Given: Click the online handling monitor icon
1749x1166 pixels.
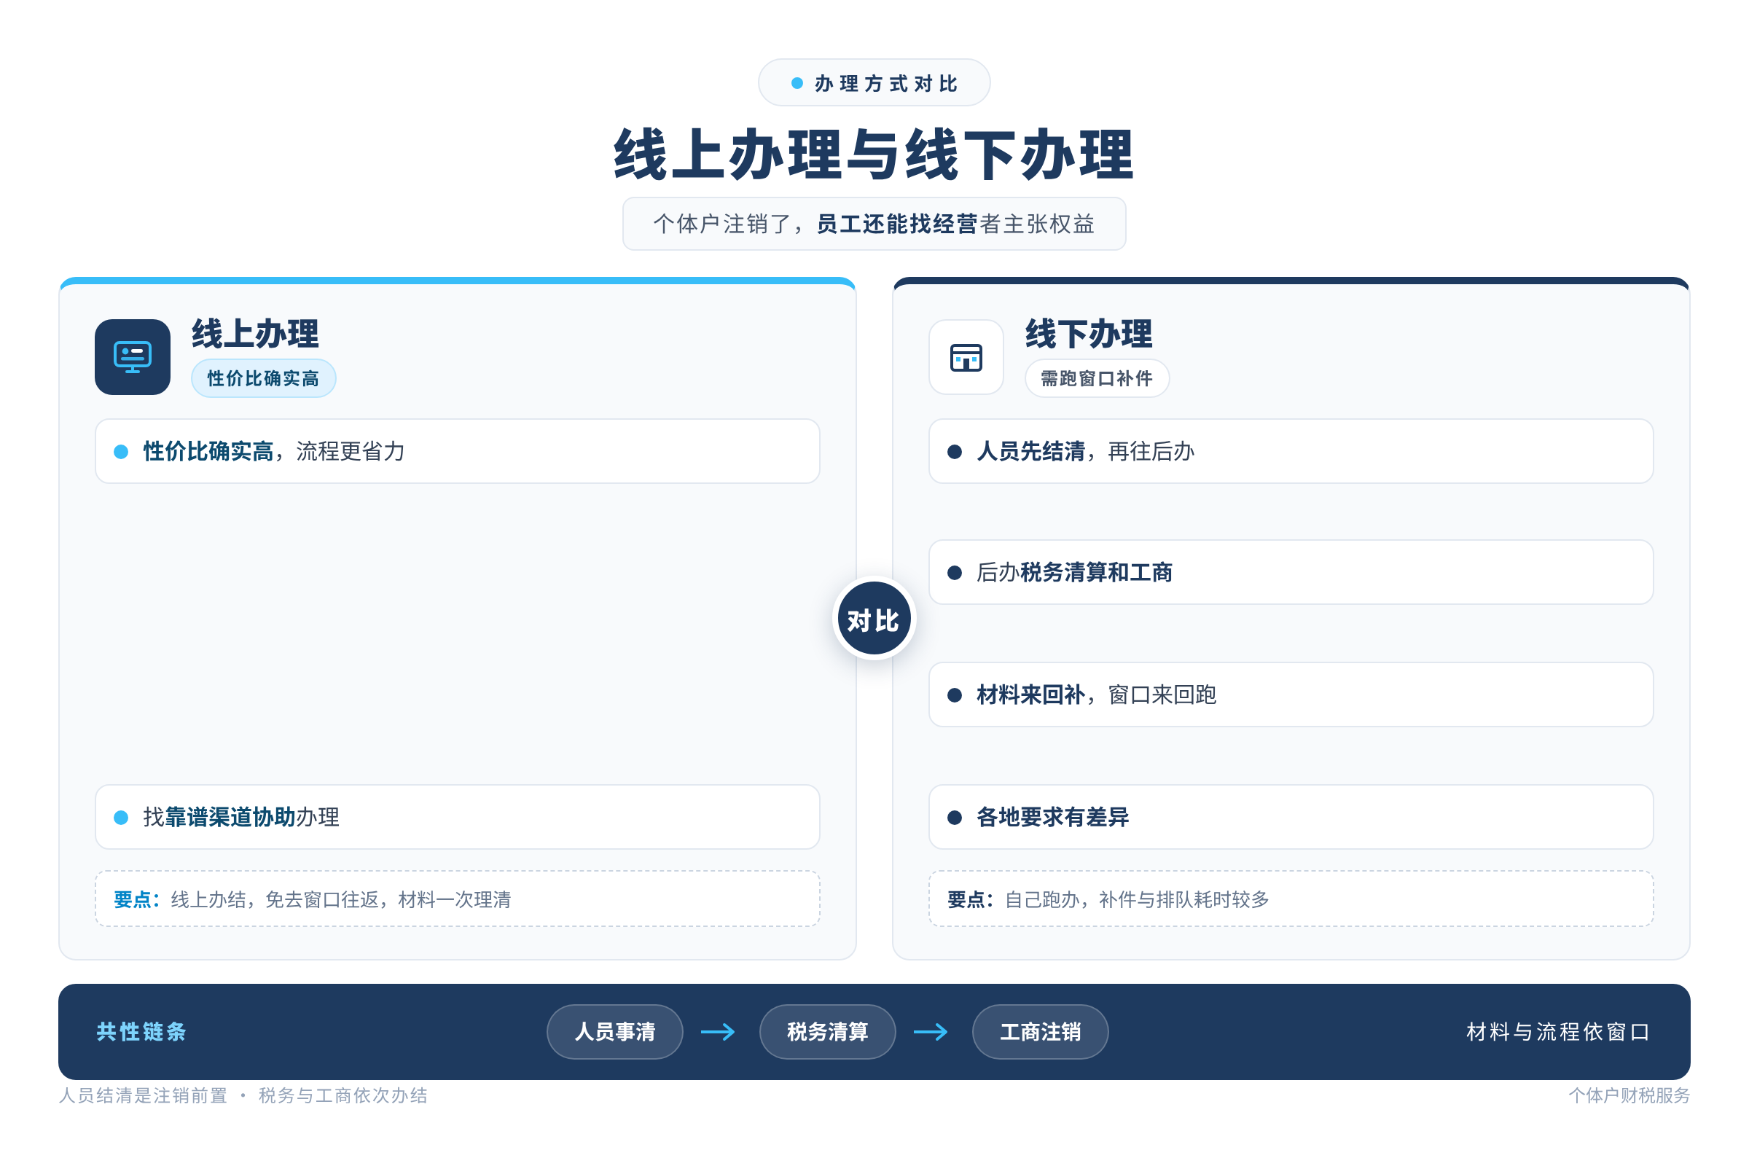Looking at the screenshot, I should coord(133,357).
